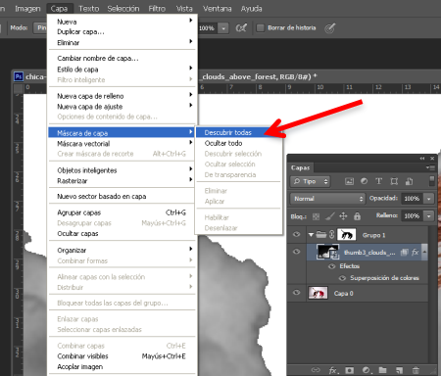The width and height of the screenshot is (441, 376).
Task: Lock position move icon in Capas
Action: tap(343, 216)
